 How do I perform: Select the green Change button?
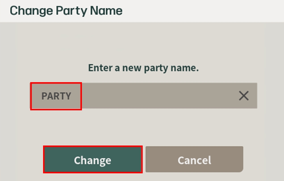pos(92,160)
